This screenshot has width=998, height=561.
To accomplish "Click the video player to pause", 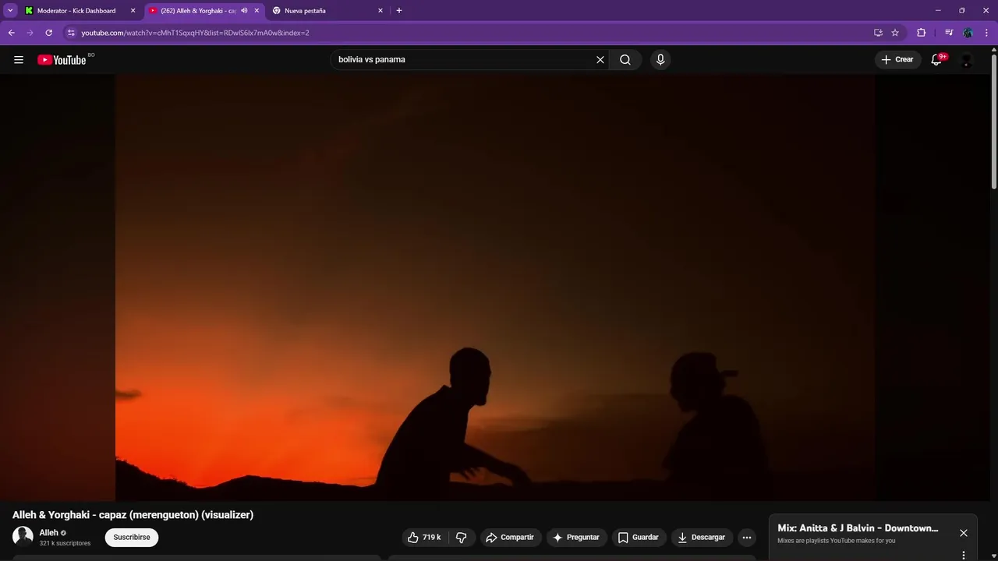I will click(x=495, y=288).
